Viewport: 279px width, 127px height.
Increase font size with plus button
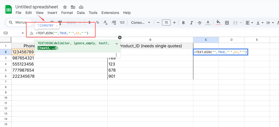click(x=174, y=23)
